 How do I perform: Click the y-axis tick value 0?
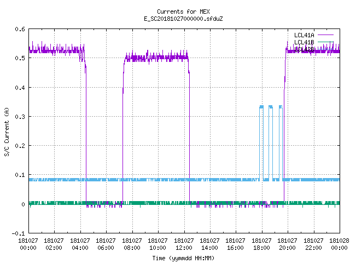pyautogui.click(x=23, y=204)
